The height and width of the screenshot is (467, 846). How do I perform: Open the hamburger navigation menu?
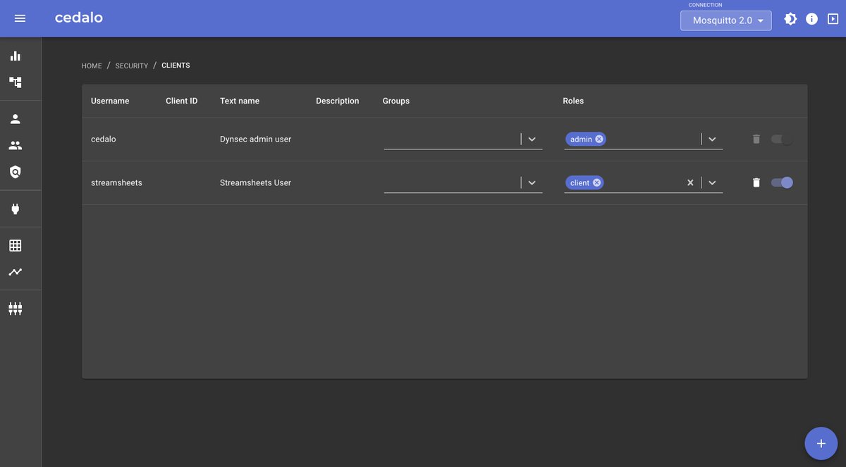[x=20, y=18]
